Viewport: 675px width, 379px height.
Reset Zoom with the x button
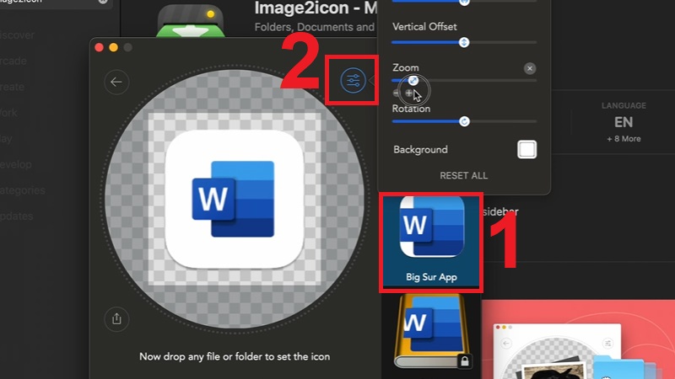pyautogui.click(x=530, y=68)
